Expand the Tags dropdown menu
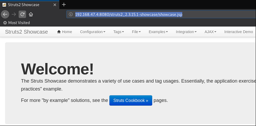Viewport: 256px width, 126px height. [119, 32]
